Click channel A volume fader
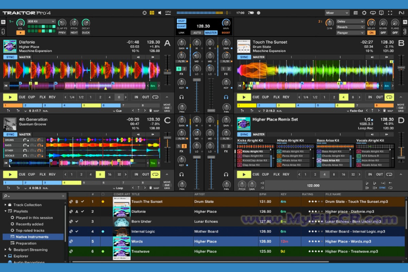The image size is (408, 272). [x=197, y=80]
